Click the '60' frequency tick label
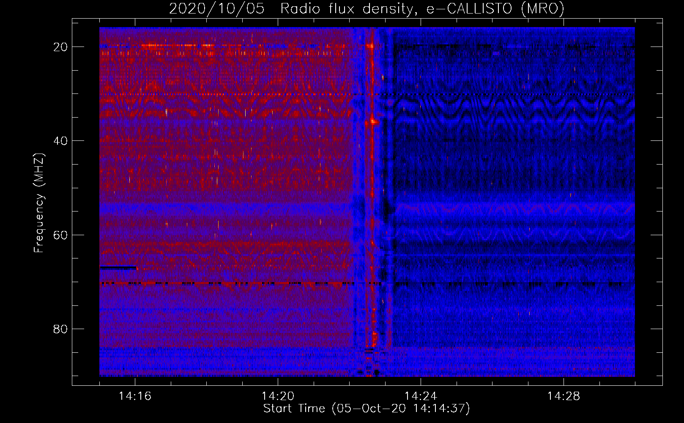Image resolution: width=684 pixels, height=423 pixels. [x=60, y=235]
